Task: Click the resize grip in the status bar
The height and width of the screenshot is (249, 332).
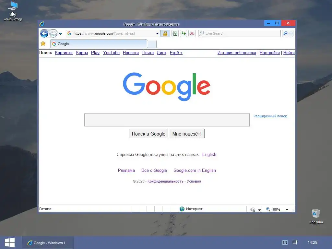Action: (x=293, y=210)
